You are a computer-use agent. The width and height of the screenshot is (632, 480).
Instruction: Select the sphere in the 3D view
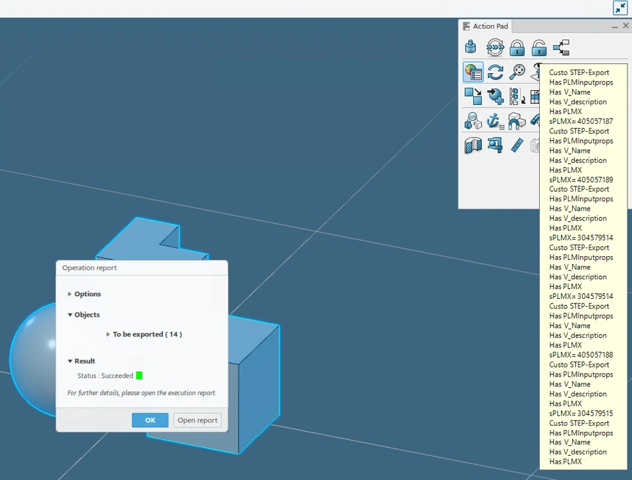(34, 359)
